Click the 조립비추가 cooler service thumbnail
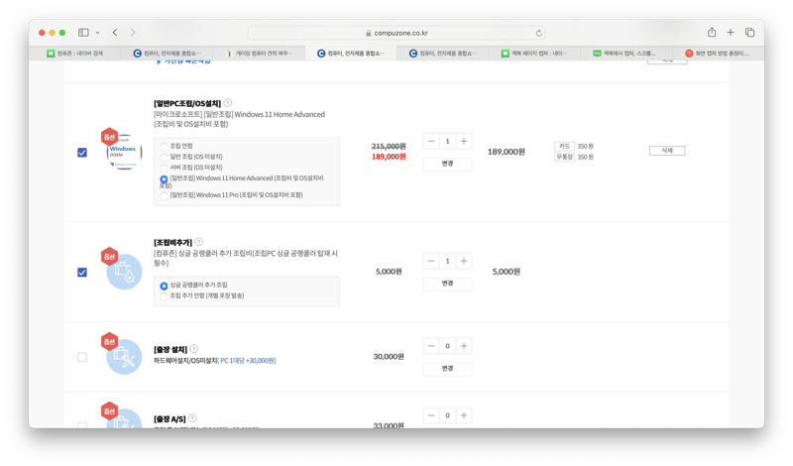 [x=124, y=272]
